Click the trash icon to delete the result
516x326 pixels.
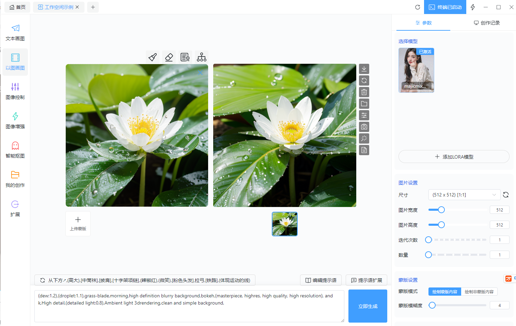click(x=364, y=92)
